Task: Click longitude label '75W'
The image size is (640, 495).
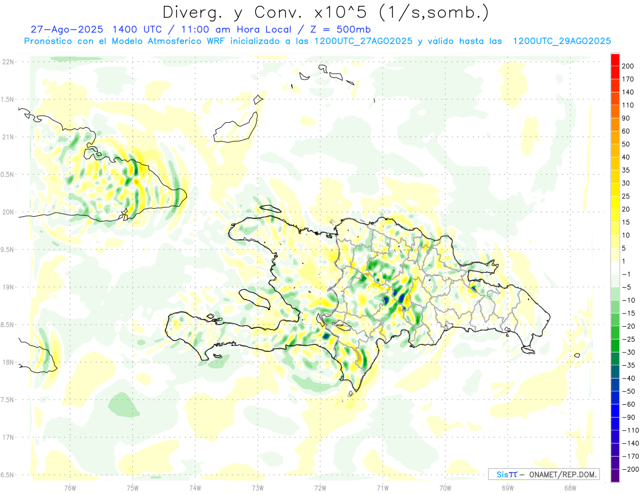Action: coord(133,488)
